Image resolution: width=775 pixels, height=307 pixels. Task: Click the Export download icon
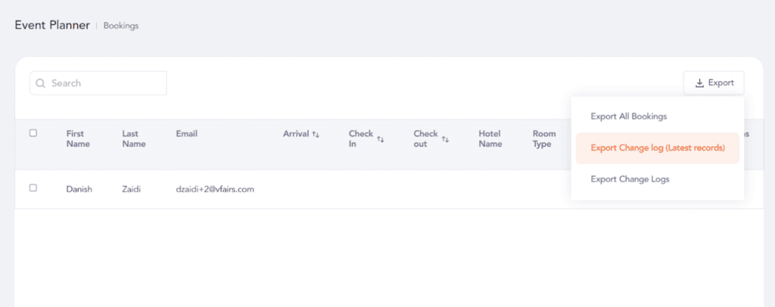[x=699, y=83]
